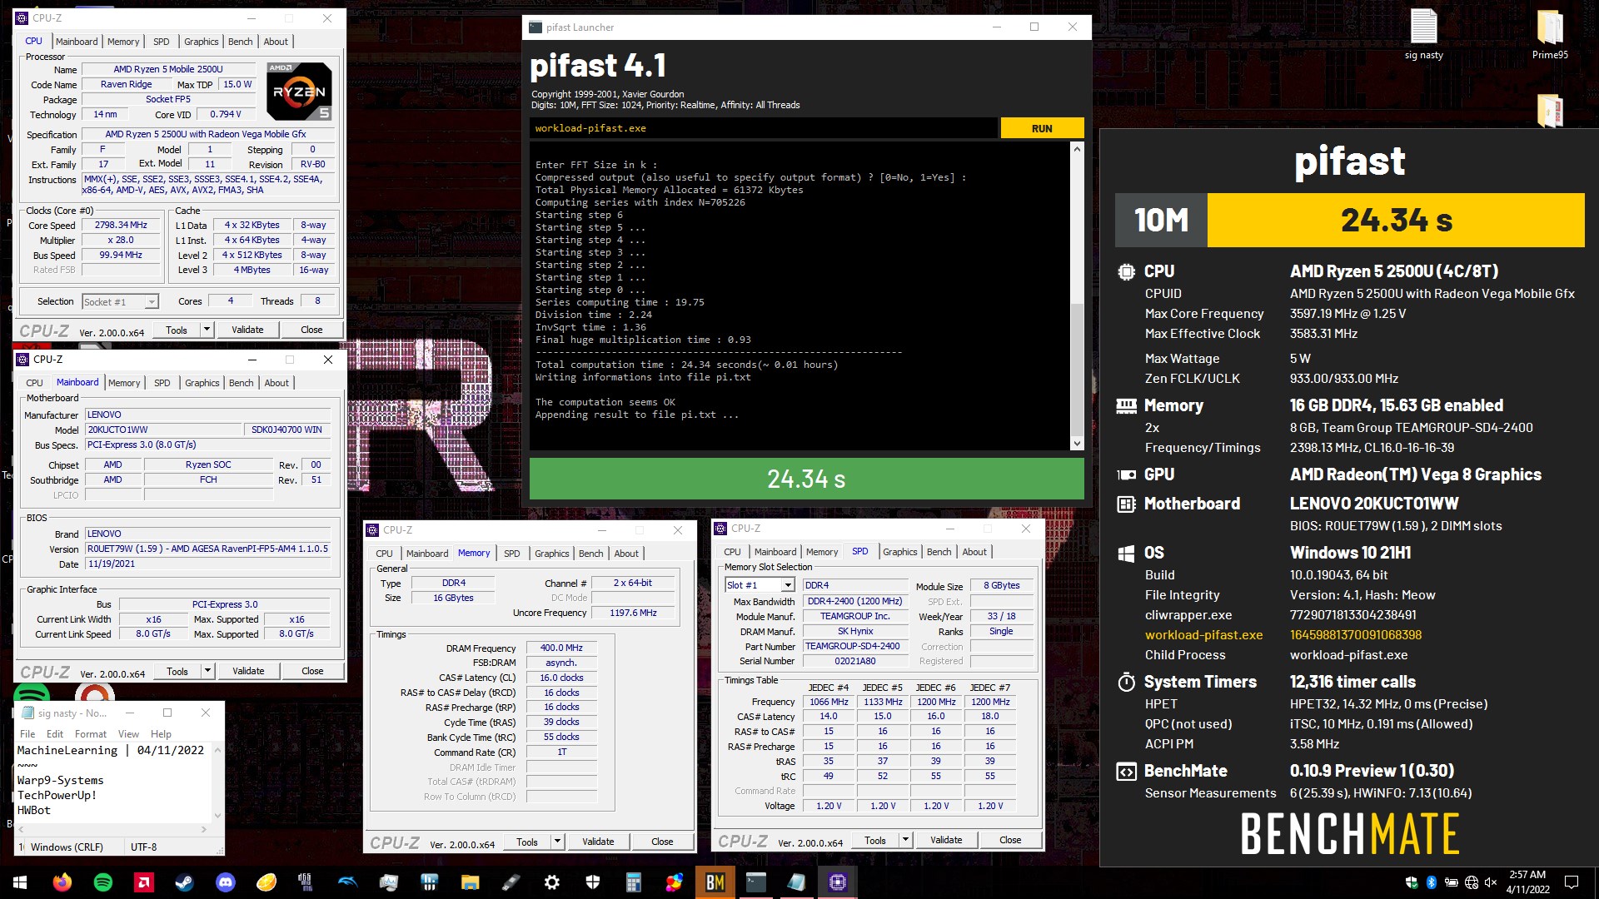Open the Socket #1 selection dropdown
The height and width of the screenshot is (899, 1599).
coord(120,301)
